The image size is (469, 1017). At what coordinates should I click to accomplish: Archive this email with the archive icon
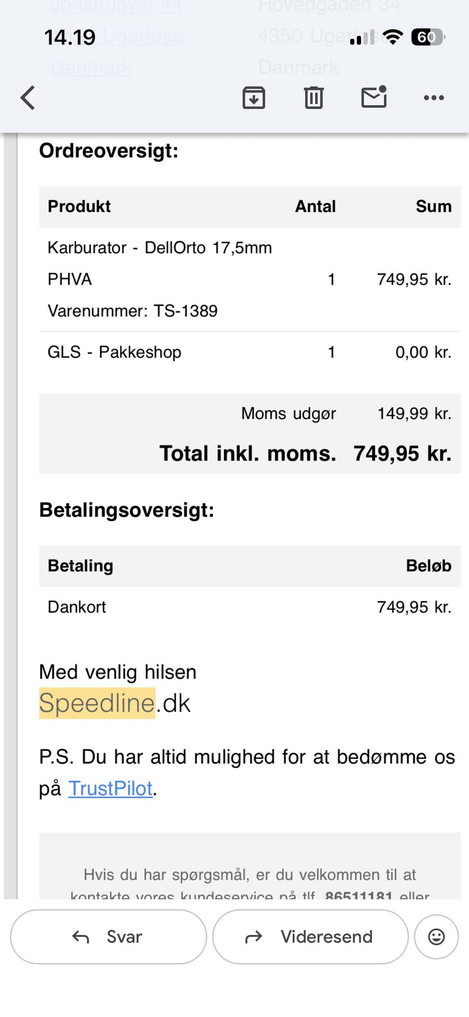click(x=254, y=98)
